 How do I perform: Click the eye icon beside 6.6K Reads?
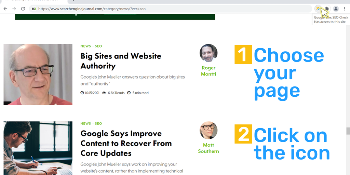104,93
